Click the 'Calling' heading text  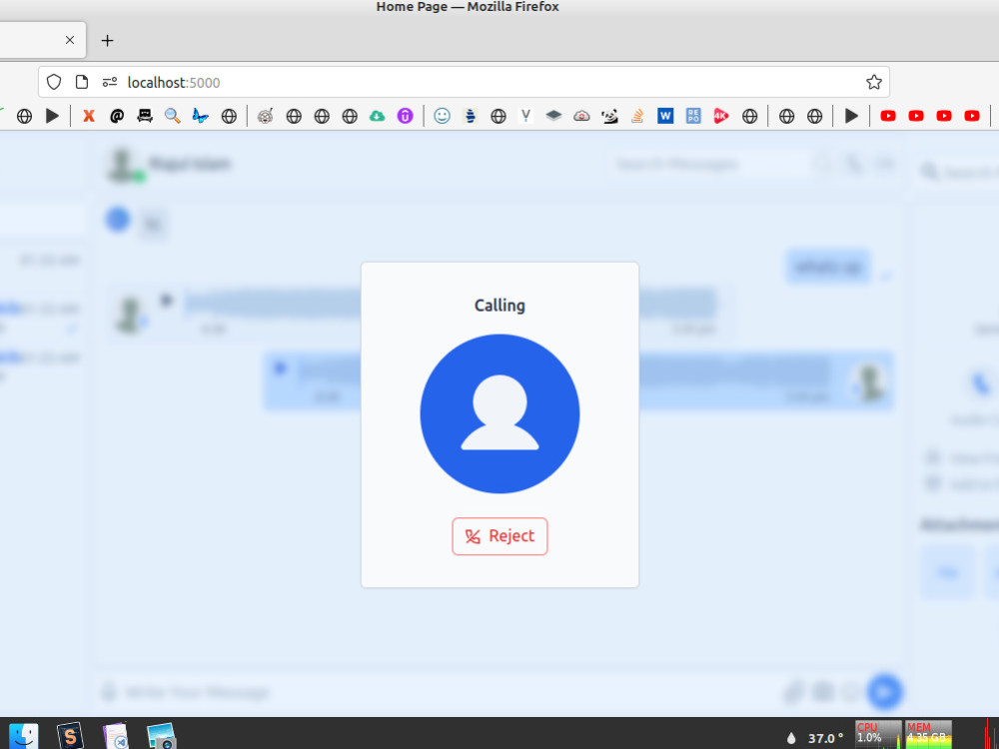(499, 305)
